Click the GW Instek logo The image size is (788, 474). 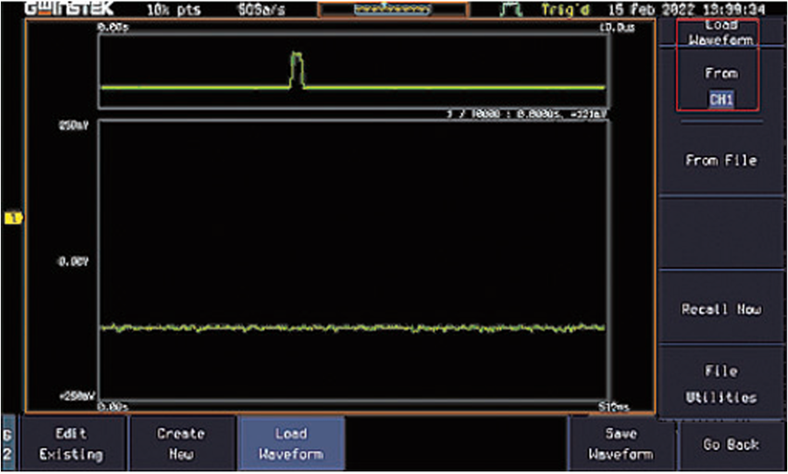coord(70,8)
